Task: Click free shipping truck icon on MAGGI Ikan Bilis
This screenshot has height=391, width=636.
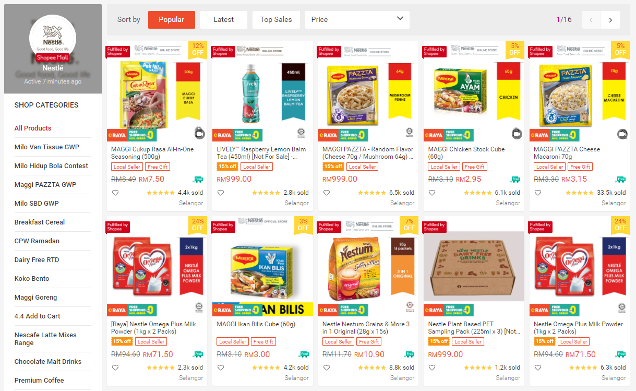Action: (304, 354)
